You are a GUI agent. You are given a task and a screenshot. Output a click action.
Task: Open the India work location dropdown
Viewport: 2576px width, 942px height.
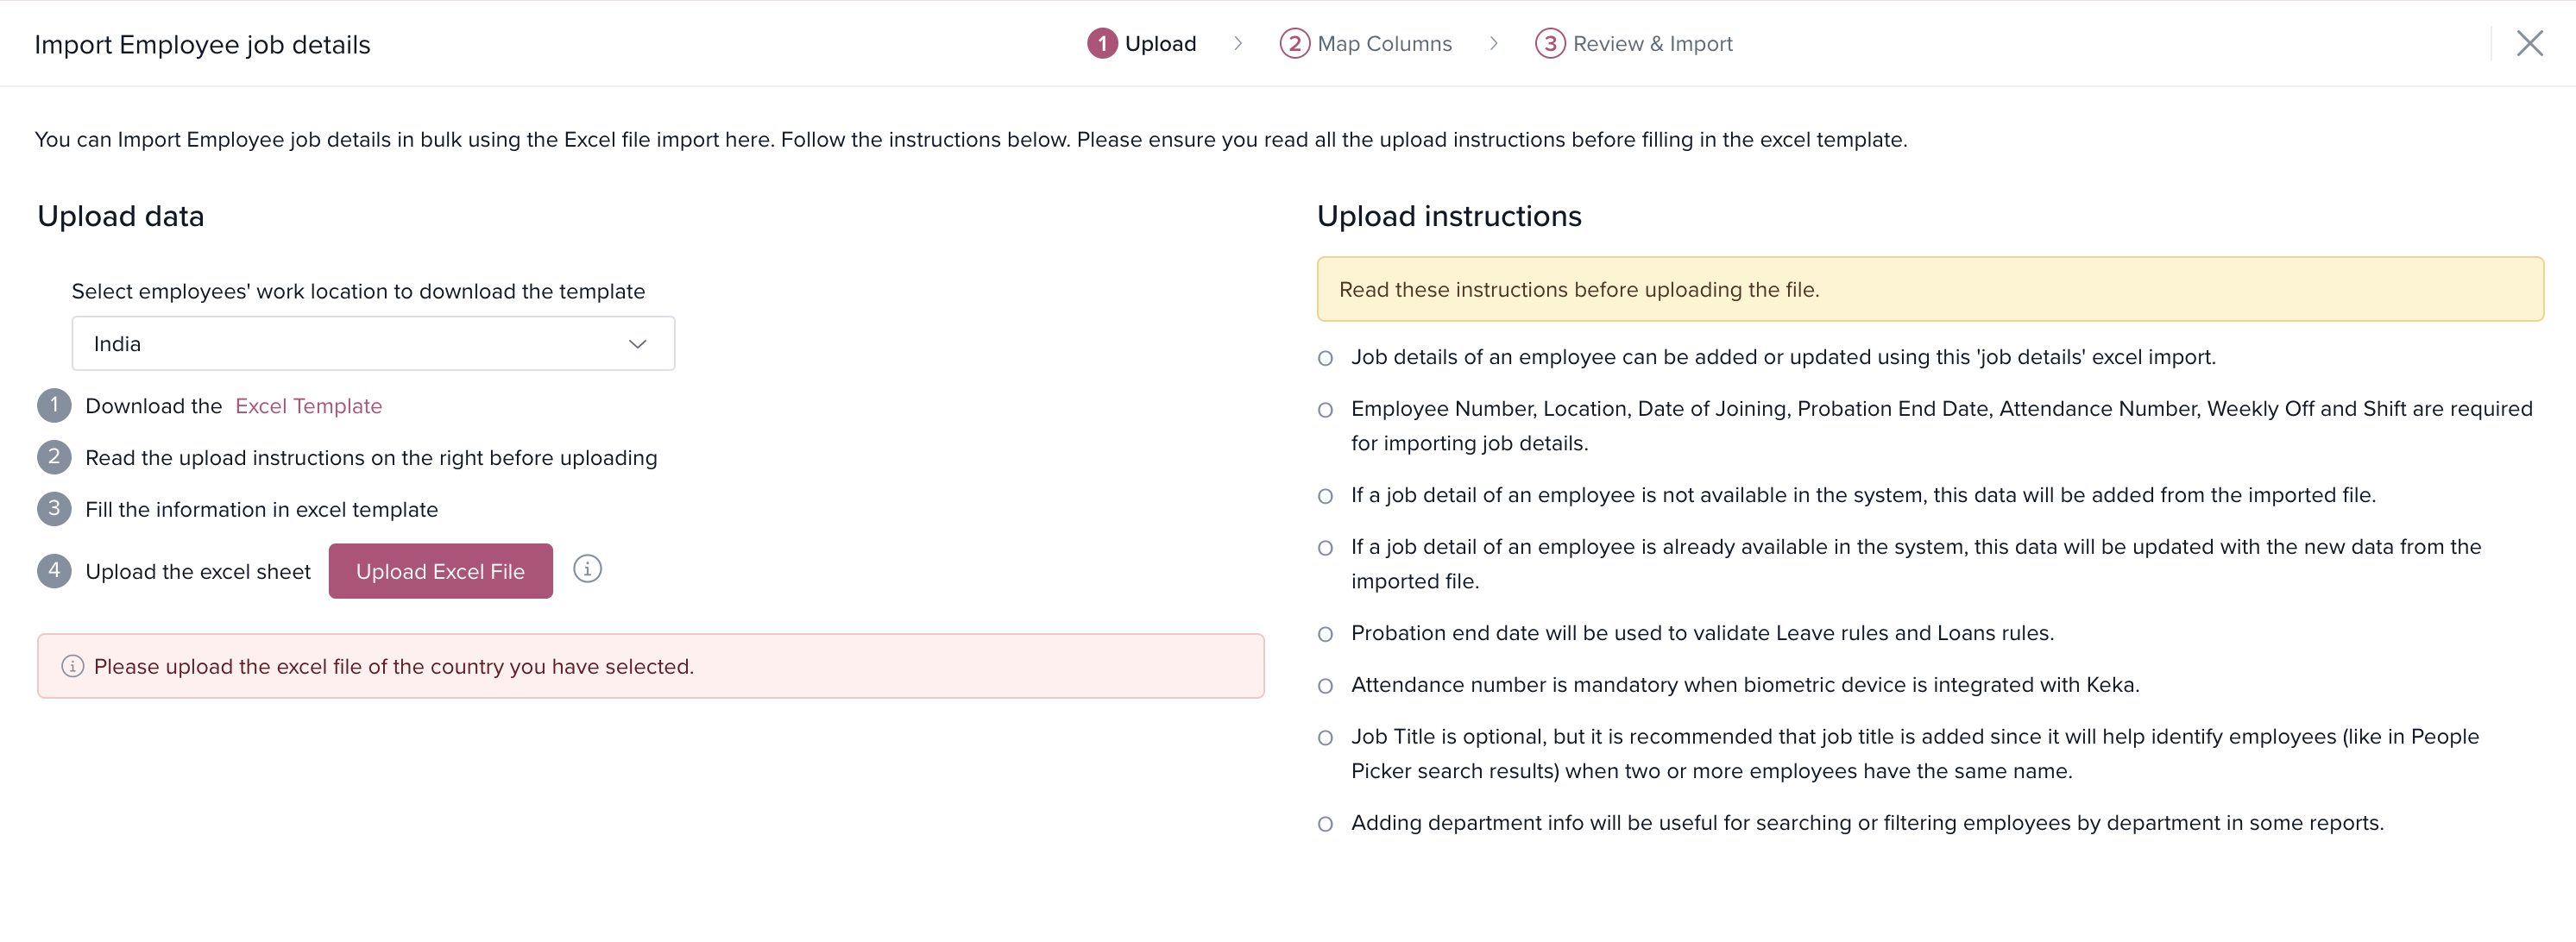(372, 344)
